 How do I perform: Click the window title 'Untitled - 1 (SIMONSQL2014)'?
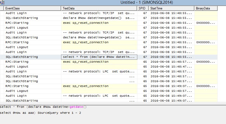point(147,2)
